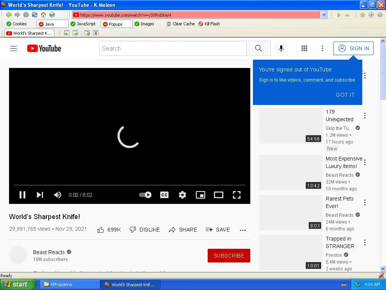Click the browser Forward arrow
Viewport: 386px width, 290px height.
click(17, 15)
